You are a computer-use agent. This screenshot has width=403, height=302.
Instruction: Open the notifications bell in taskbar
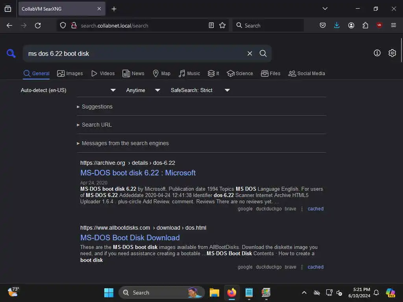point(376,293)
